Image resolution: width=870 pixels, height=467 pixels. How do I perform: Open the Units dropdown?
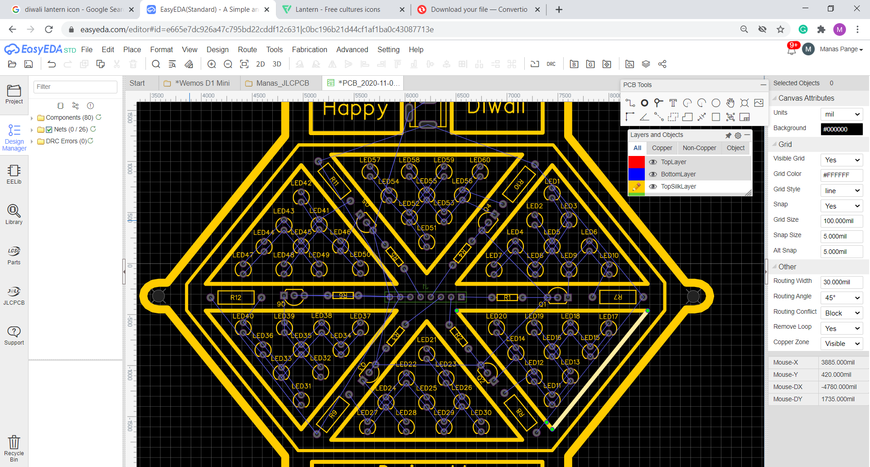pyautogui.click(x=841, y=114)
